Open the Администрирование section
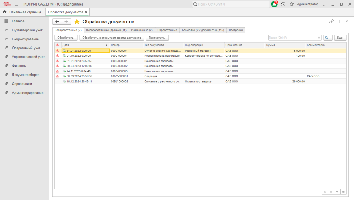This screenshot has height=200, width=354. 28,93
